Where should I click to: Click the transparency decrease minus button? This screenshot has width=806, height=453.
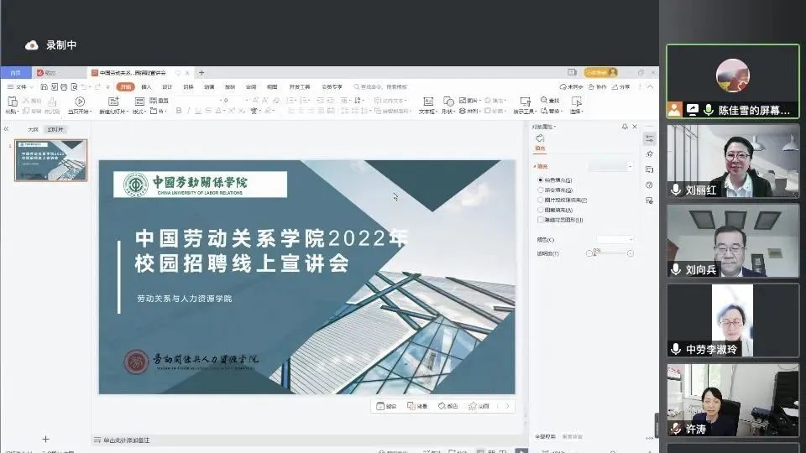[x=589, y=253]
